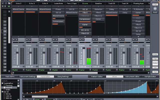Mute the Echo 2 track with M
160x100 pixels.
[14, 40]
